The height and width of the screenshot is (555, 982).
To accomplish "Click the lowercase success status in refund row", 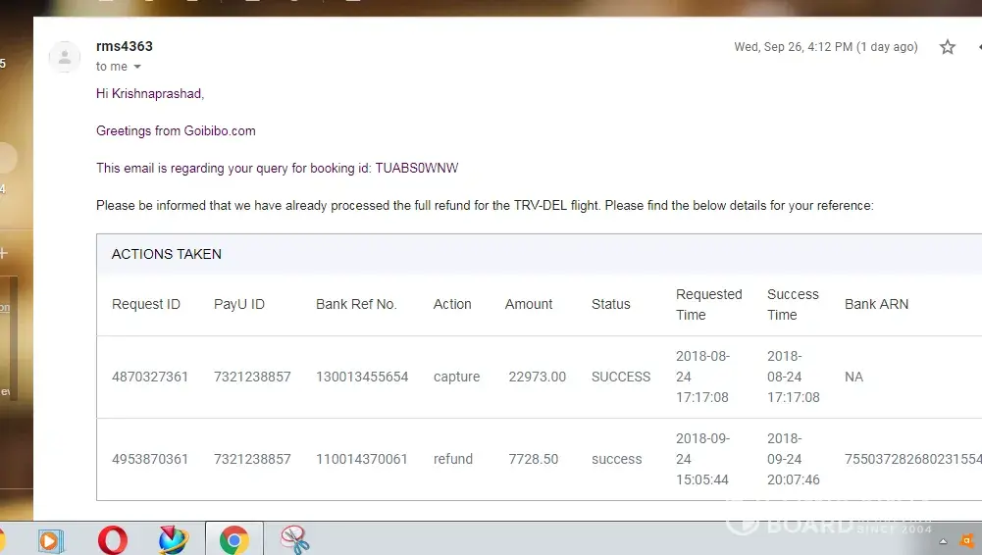I will pyautogui.click(x=616, y=459).
